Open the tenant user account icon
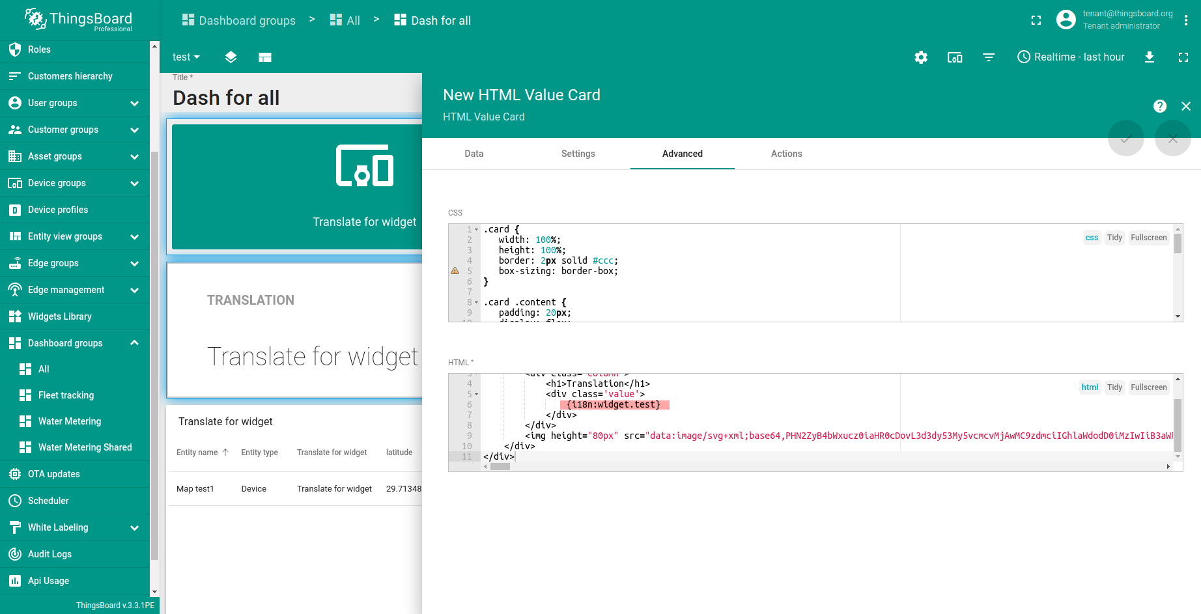Screen dimensions: 1201x614 [x=1066, y=20]
